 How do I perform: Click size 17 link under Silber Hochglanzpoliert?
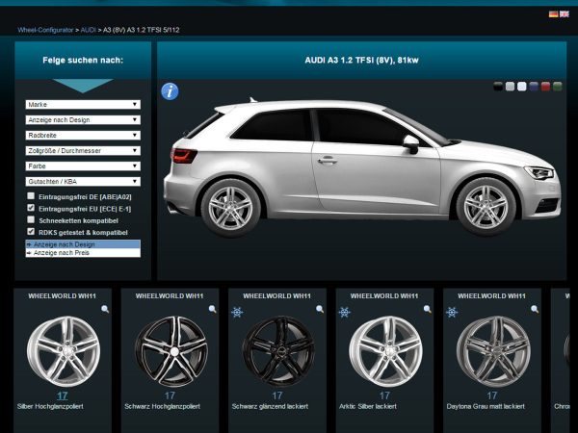tap(63, 395)
